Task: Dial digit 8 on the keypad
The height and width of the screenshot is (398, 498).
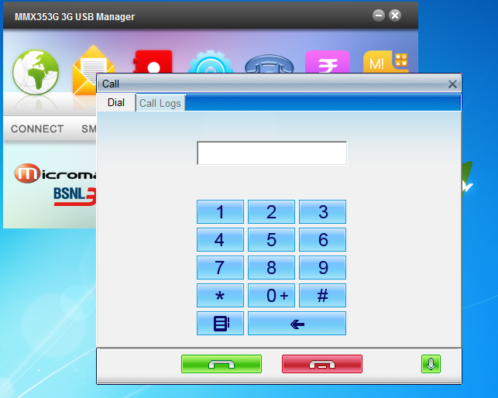Action: click(271, 267)
